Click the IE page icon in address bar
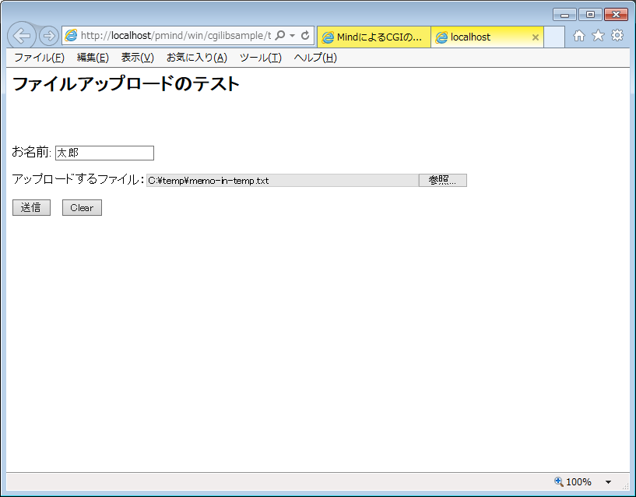 (x=71, y=36)
